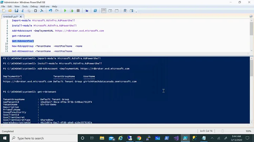
Task: Select the Untitled1.ps1 tab
Action: click(x=11, y=17)
